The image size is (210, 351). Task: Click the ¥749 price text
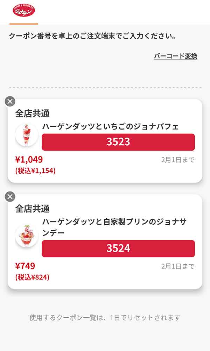point(25,266)
